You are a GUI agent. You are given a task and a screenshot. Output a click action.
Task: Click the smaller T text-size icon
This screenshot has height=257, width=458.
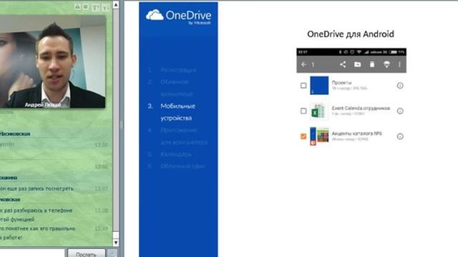coord(105,8)
